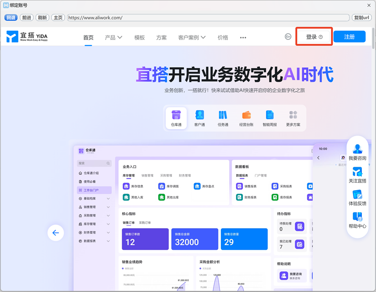Click the 库存盘点 icon in preview
The height and width of the screenshot is (292, 376).
197,186
